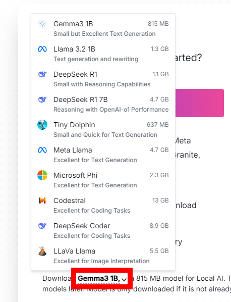Choose the Llama 3.2 1B model option
The width and height of the screenshot is (231, 302).
point(103,54)
